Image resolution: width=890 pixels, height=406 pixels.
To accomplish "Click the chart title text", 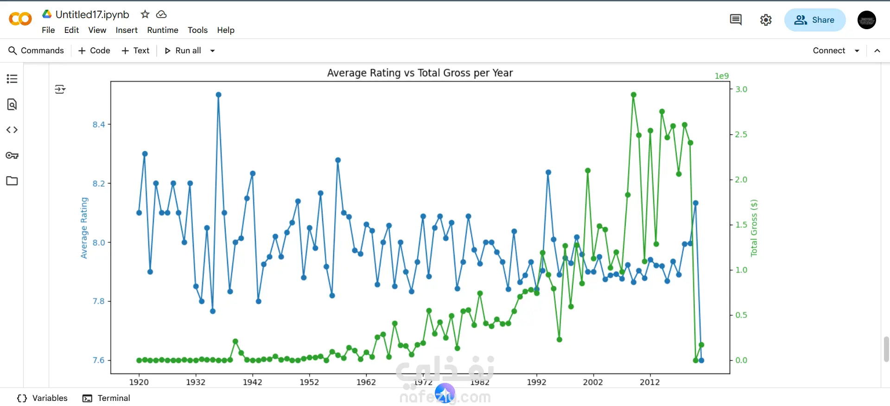I will pyautogui.click(x=420, y=73).
